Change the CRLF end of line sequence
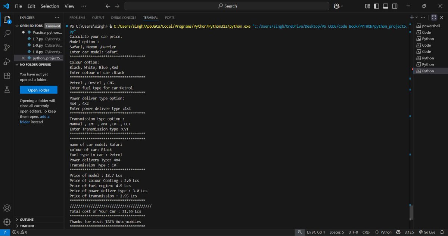This screenshot has width=448, height=236. tap(367, 232)
